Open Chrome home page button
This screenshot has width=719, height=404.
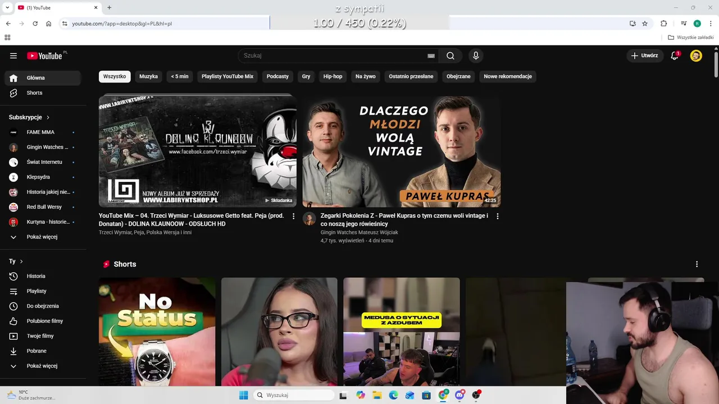coord(49,24)
